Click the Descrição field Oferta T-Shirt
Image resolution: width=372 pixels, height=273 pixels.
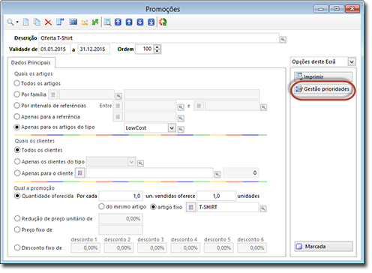[x=158, y=38]
